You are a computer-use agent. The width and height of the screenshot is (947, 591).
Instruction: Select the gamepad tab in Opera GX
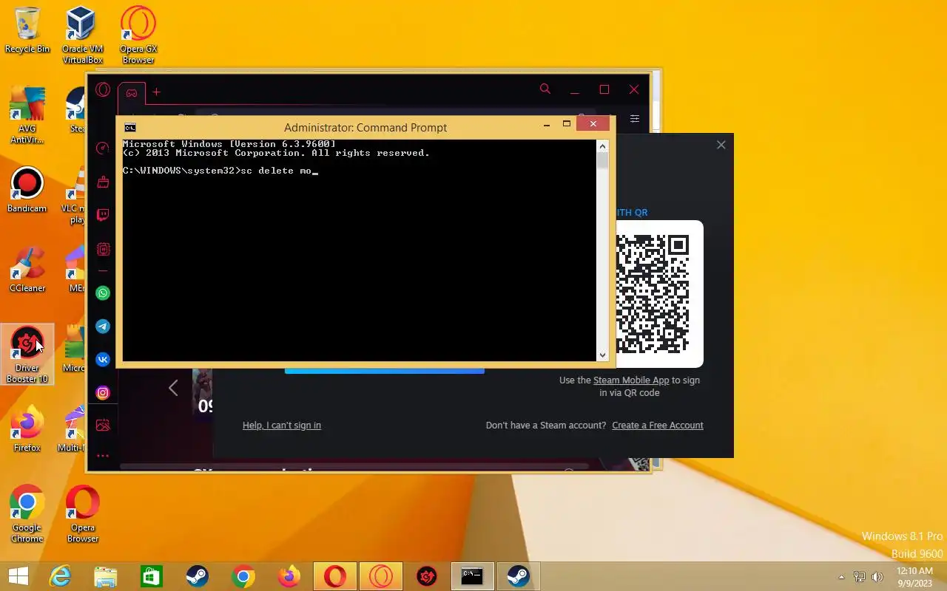pos(131,93)
